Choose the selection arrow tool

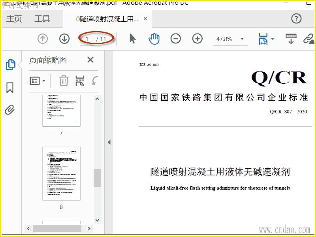pos(132,38)
